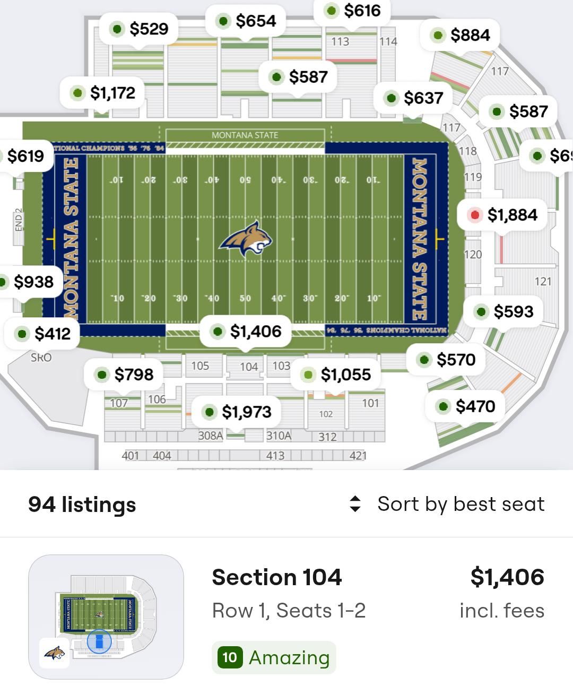Click the $529 price marker
The image size is (573, 695).
point(139,29)
